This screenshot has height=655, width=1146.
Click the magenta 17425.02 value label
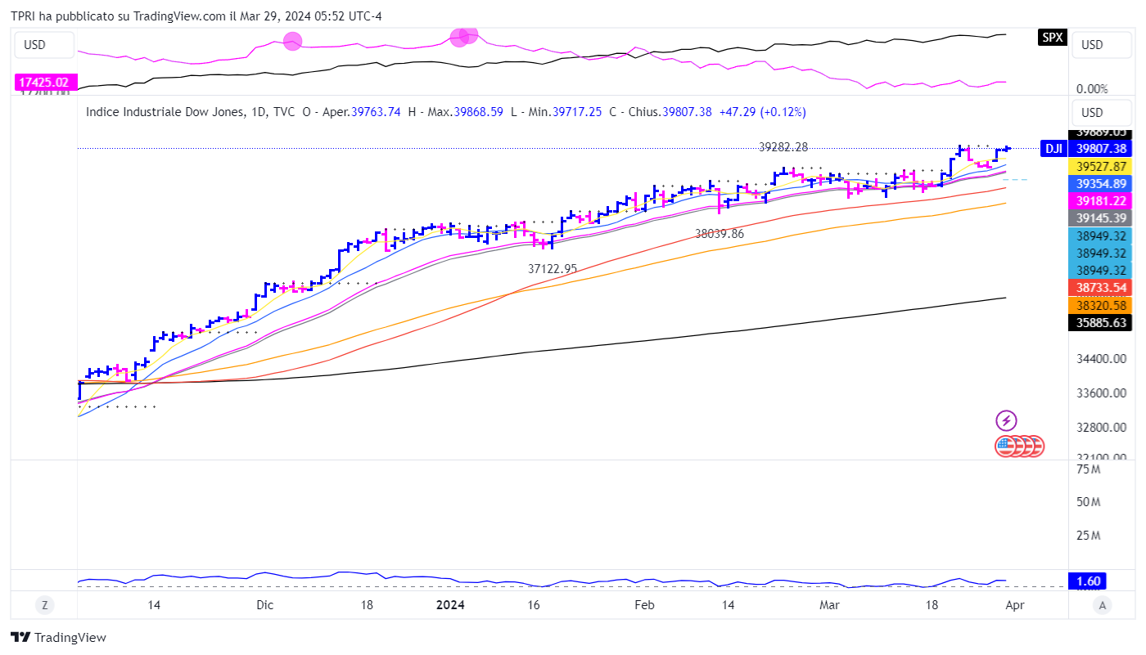click(45, 83)
